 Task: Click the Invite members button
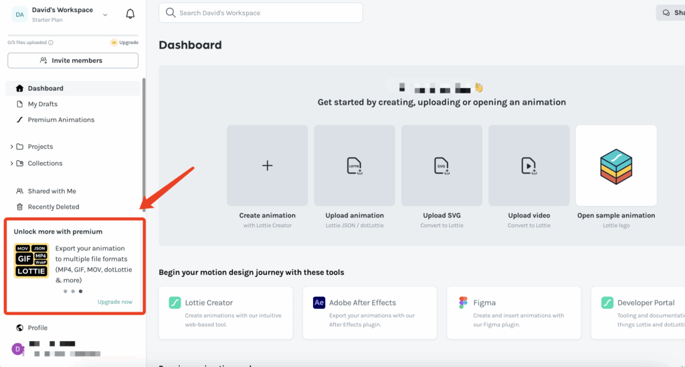[73, 61]
